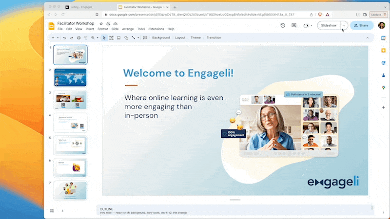Open the Slide menu
This screenshot has height=219, width=390.
tap(115, 29)
